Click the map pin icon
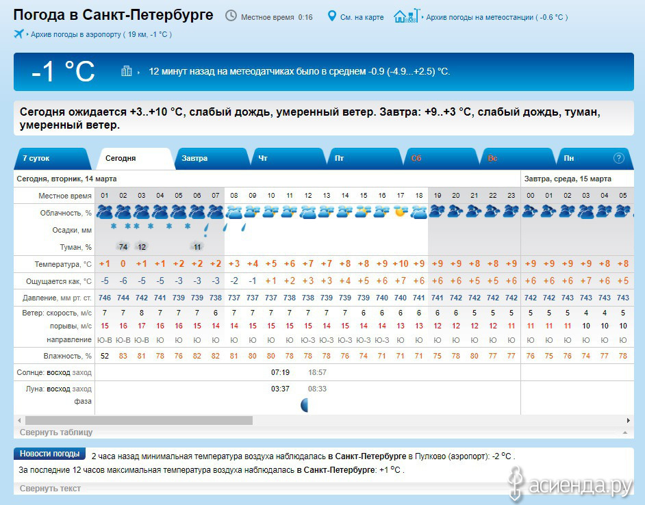 coord(331,16)
